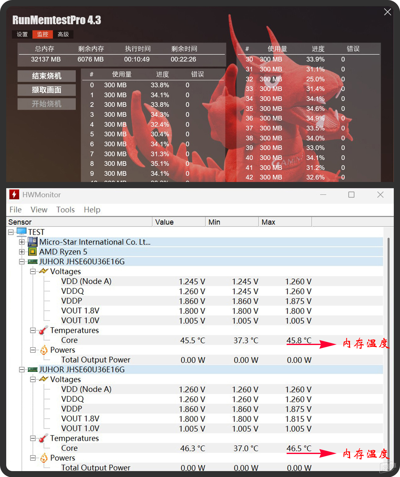Screen dimensions: 400x477
Task: Click the AMD Ryzen 5 CPU chip icon
Action: click(32, 252)
